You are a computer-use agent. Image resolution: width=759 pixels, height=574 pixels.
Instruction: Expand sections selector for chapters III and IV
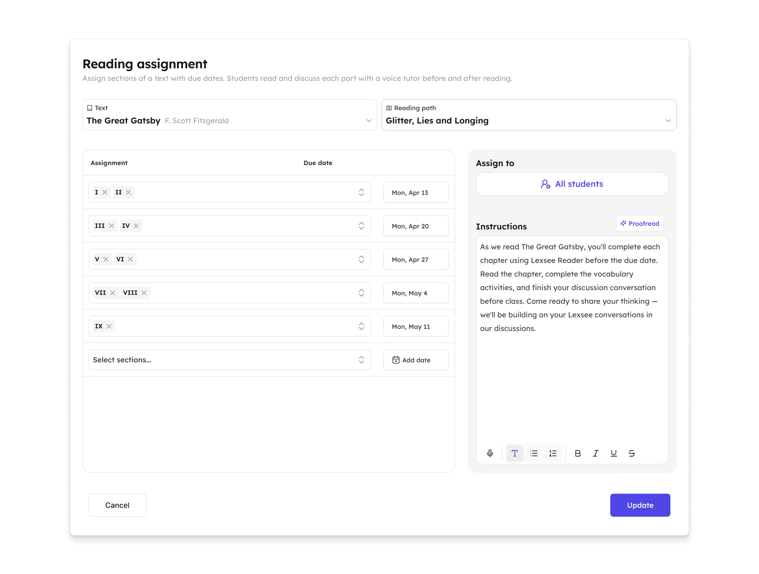[361, 226]
